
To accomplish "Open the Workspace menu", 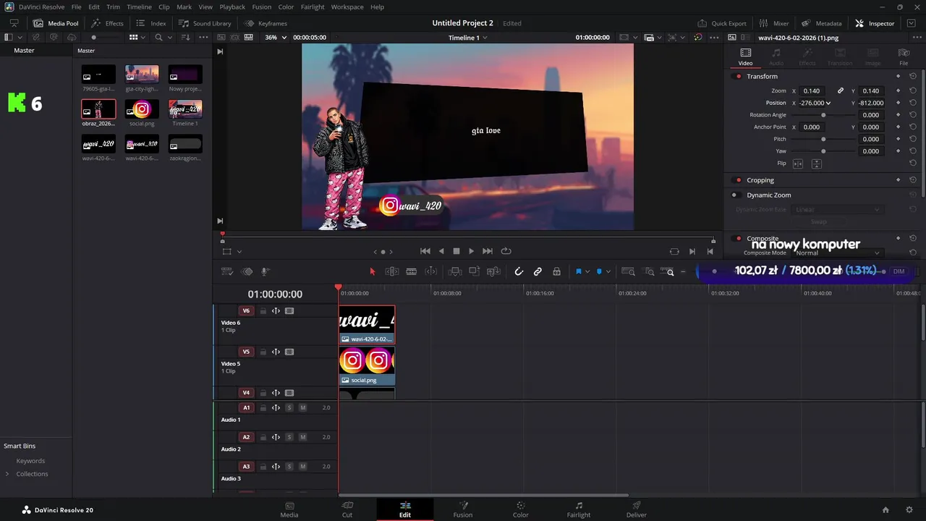I will coord(347,7).
